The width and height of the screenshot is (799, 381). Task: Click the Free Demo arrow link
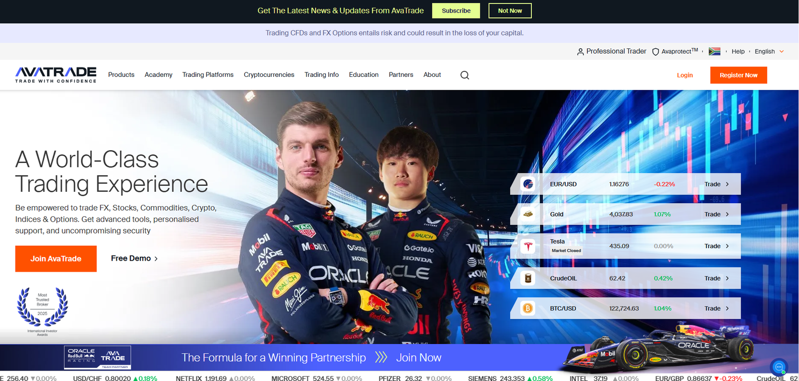pos(134,259)
